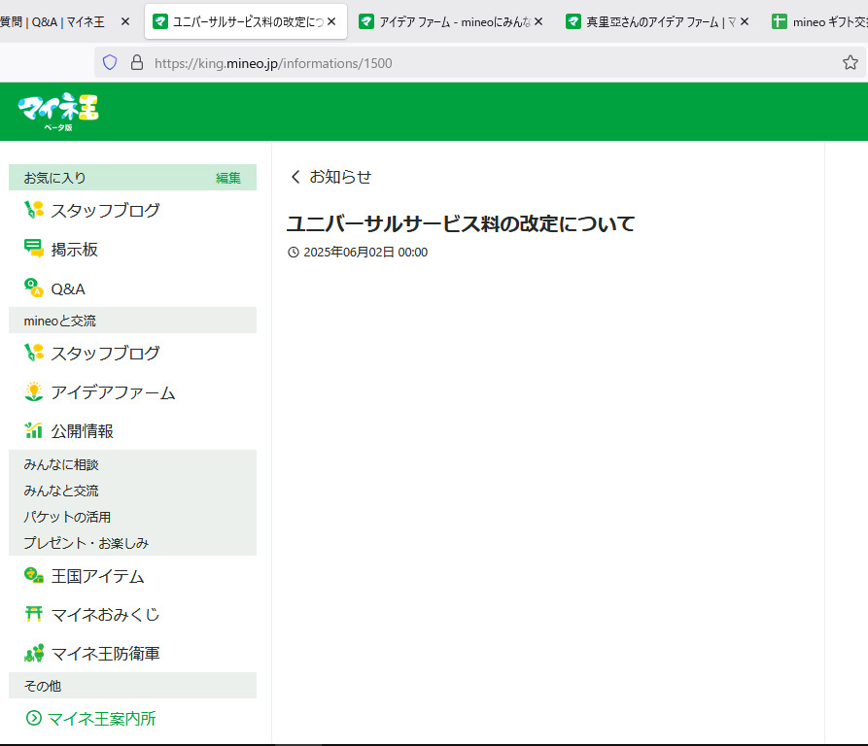868x746 pixels.
Task: Open the 掲示板 board icon
Action: point(34,250)
